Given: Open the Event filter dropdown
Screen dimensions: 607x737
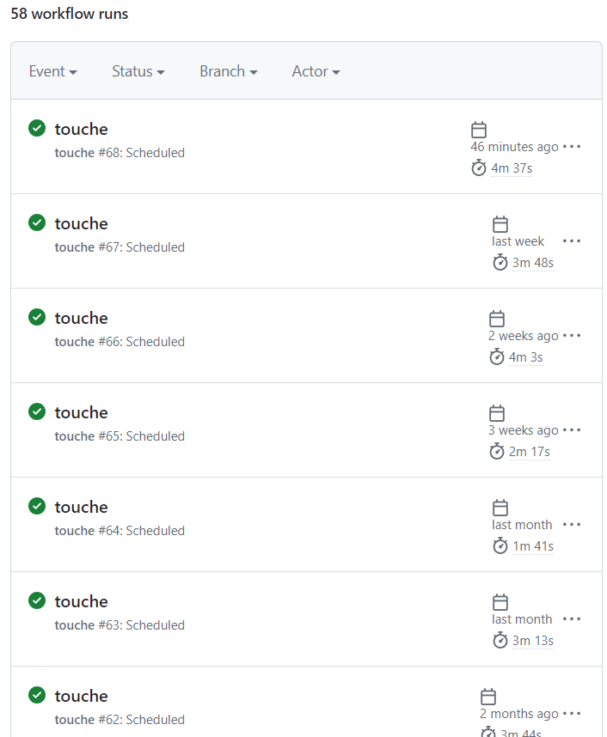Looking at the screenshot, I should coord(52,71).
